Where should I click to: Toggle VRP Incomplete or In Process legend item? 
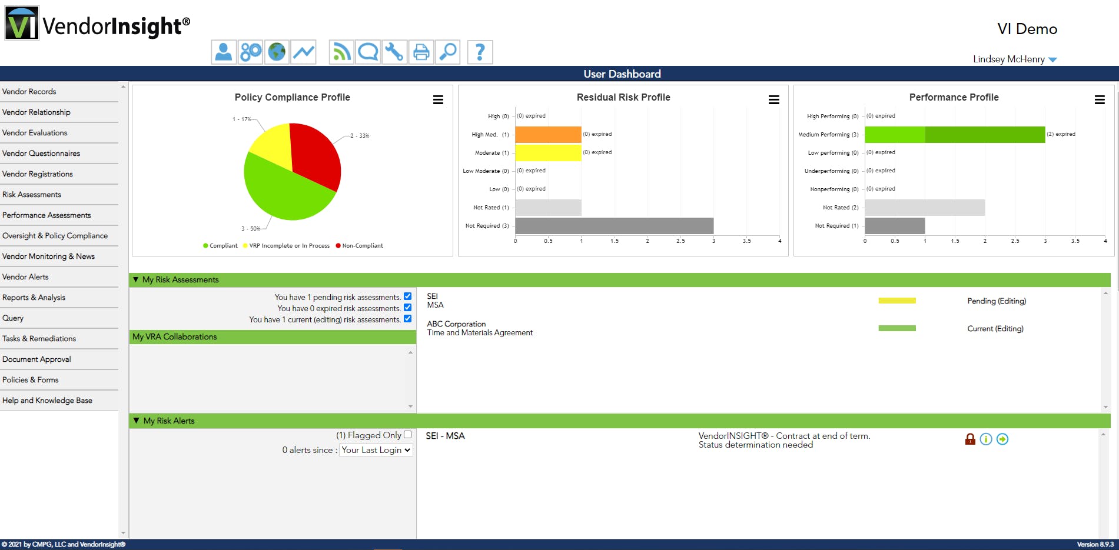tap(286, 246)
